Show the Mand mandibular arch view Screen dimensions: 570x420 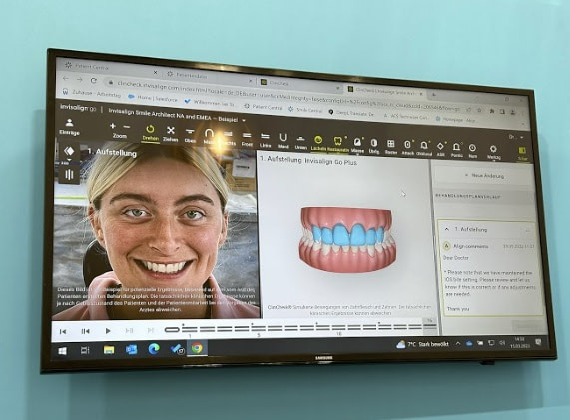[283, 141]
